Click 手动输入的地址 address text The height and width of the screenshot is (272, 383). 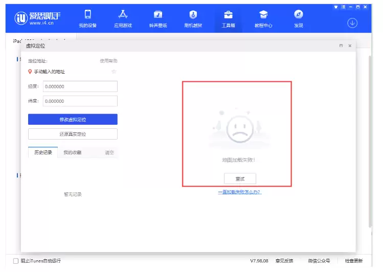pyautogui.click(x=49, y=72)
